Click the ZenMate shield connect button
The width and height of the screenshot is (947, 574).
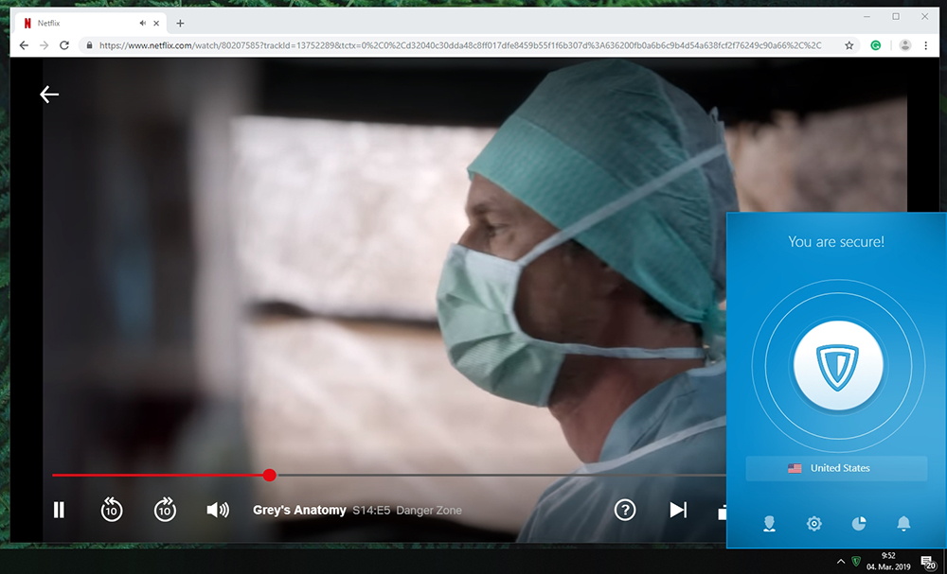[838, 365]
